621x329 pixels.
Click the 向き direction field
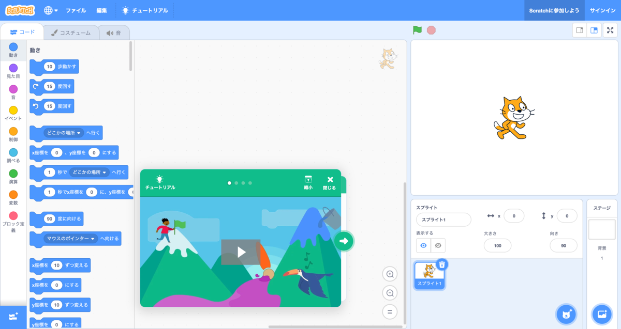[564, 246]
